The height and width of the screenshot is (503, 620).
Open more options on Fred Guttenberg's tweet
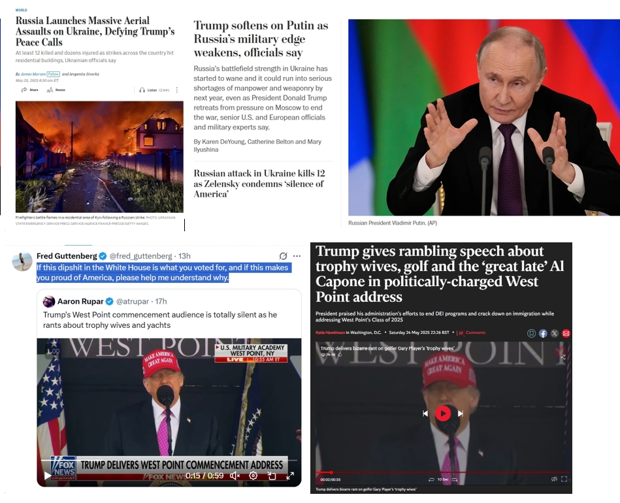297,256
